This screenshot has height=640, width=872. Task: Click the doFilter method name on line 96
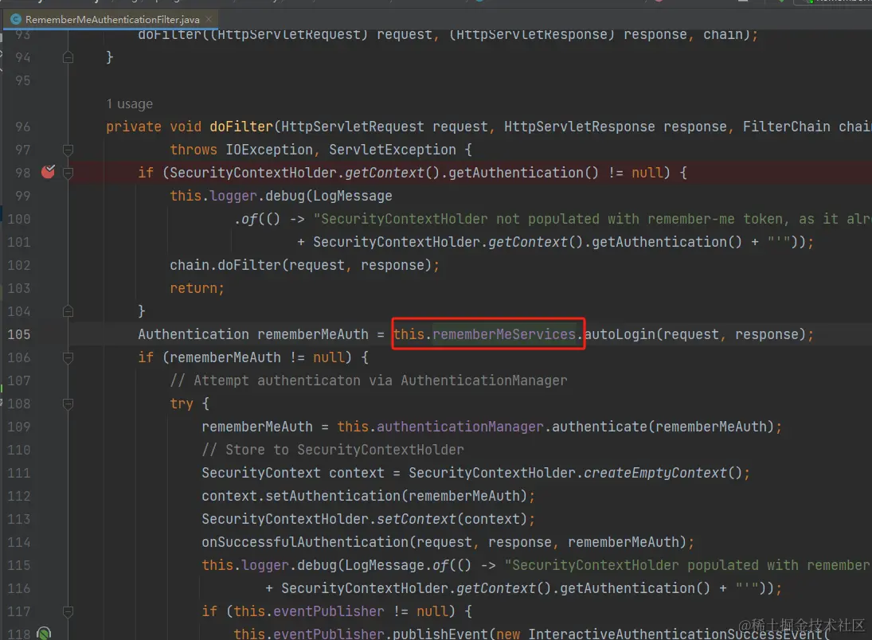pyautogui.click(x=241, y=127)
